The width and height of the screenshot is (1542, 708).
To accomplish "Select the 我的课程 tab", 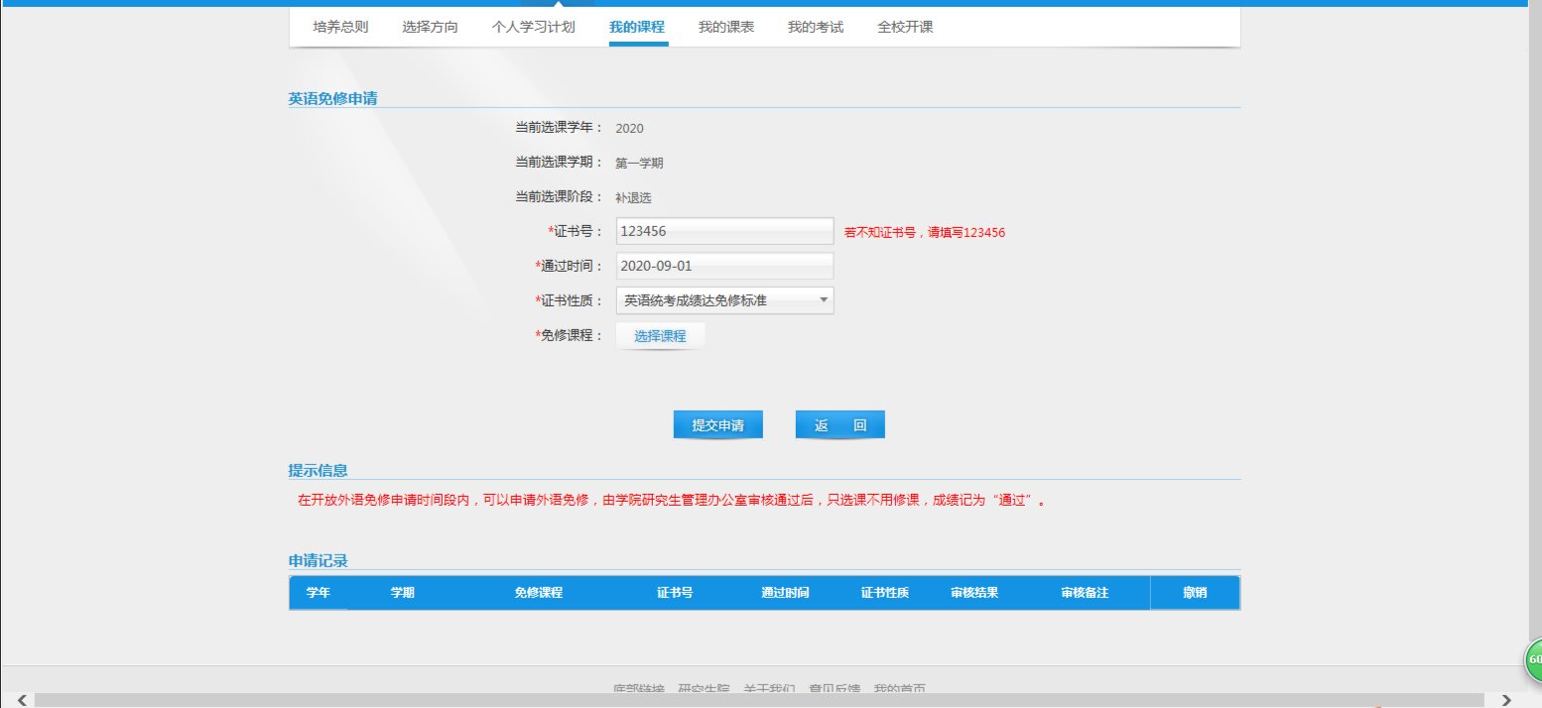I will click(x=637, y=27).
